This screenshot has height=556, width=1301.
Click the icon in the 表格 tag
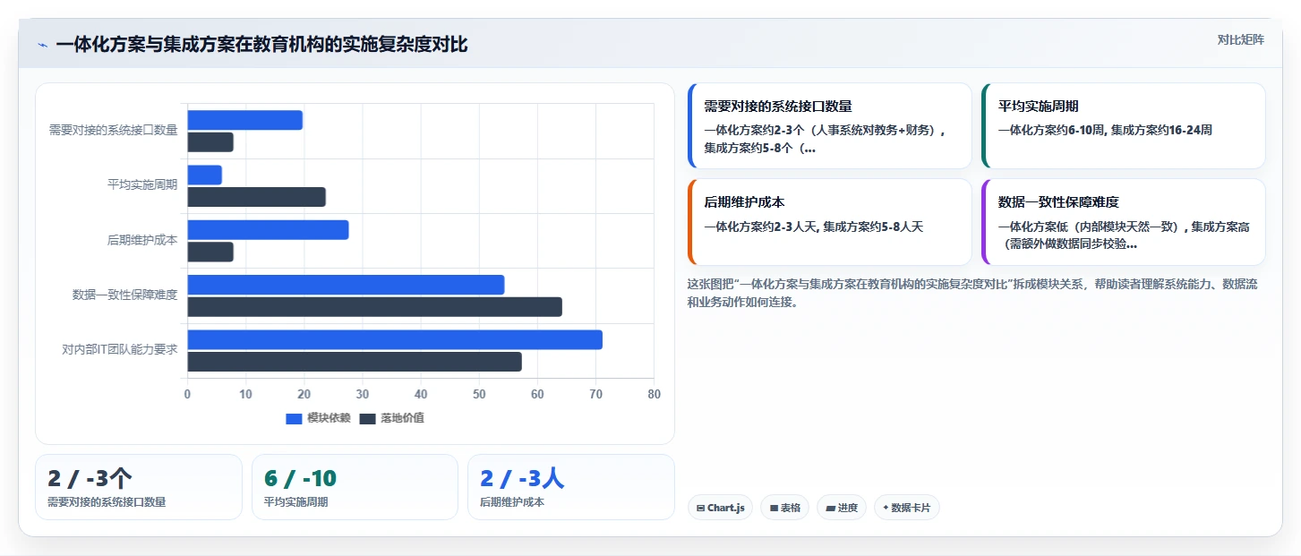pyautogui.click(x=774, y=508)
